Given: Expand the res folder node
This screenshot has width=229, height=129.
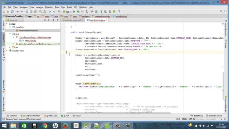Looking at the screenshot, I should click(10, 47).
